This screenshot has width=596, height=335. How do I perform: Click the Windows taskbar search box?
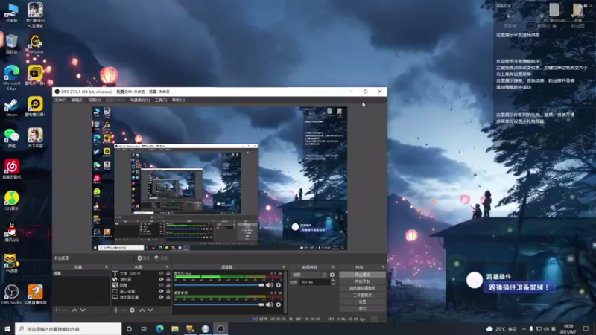point(69,329)
